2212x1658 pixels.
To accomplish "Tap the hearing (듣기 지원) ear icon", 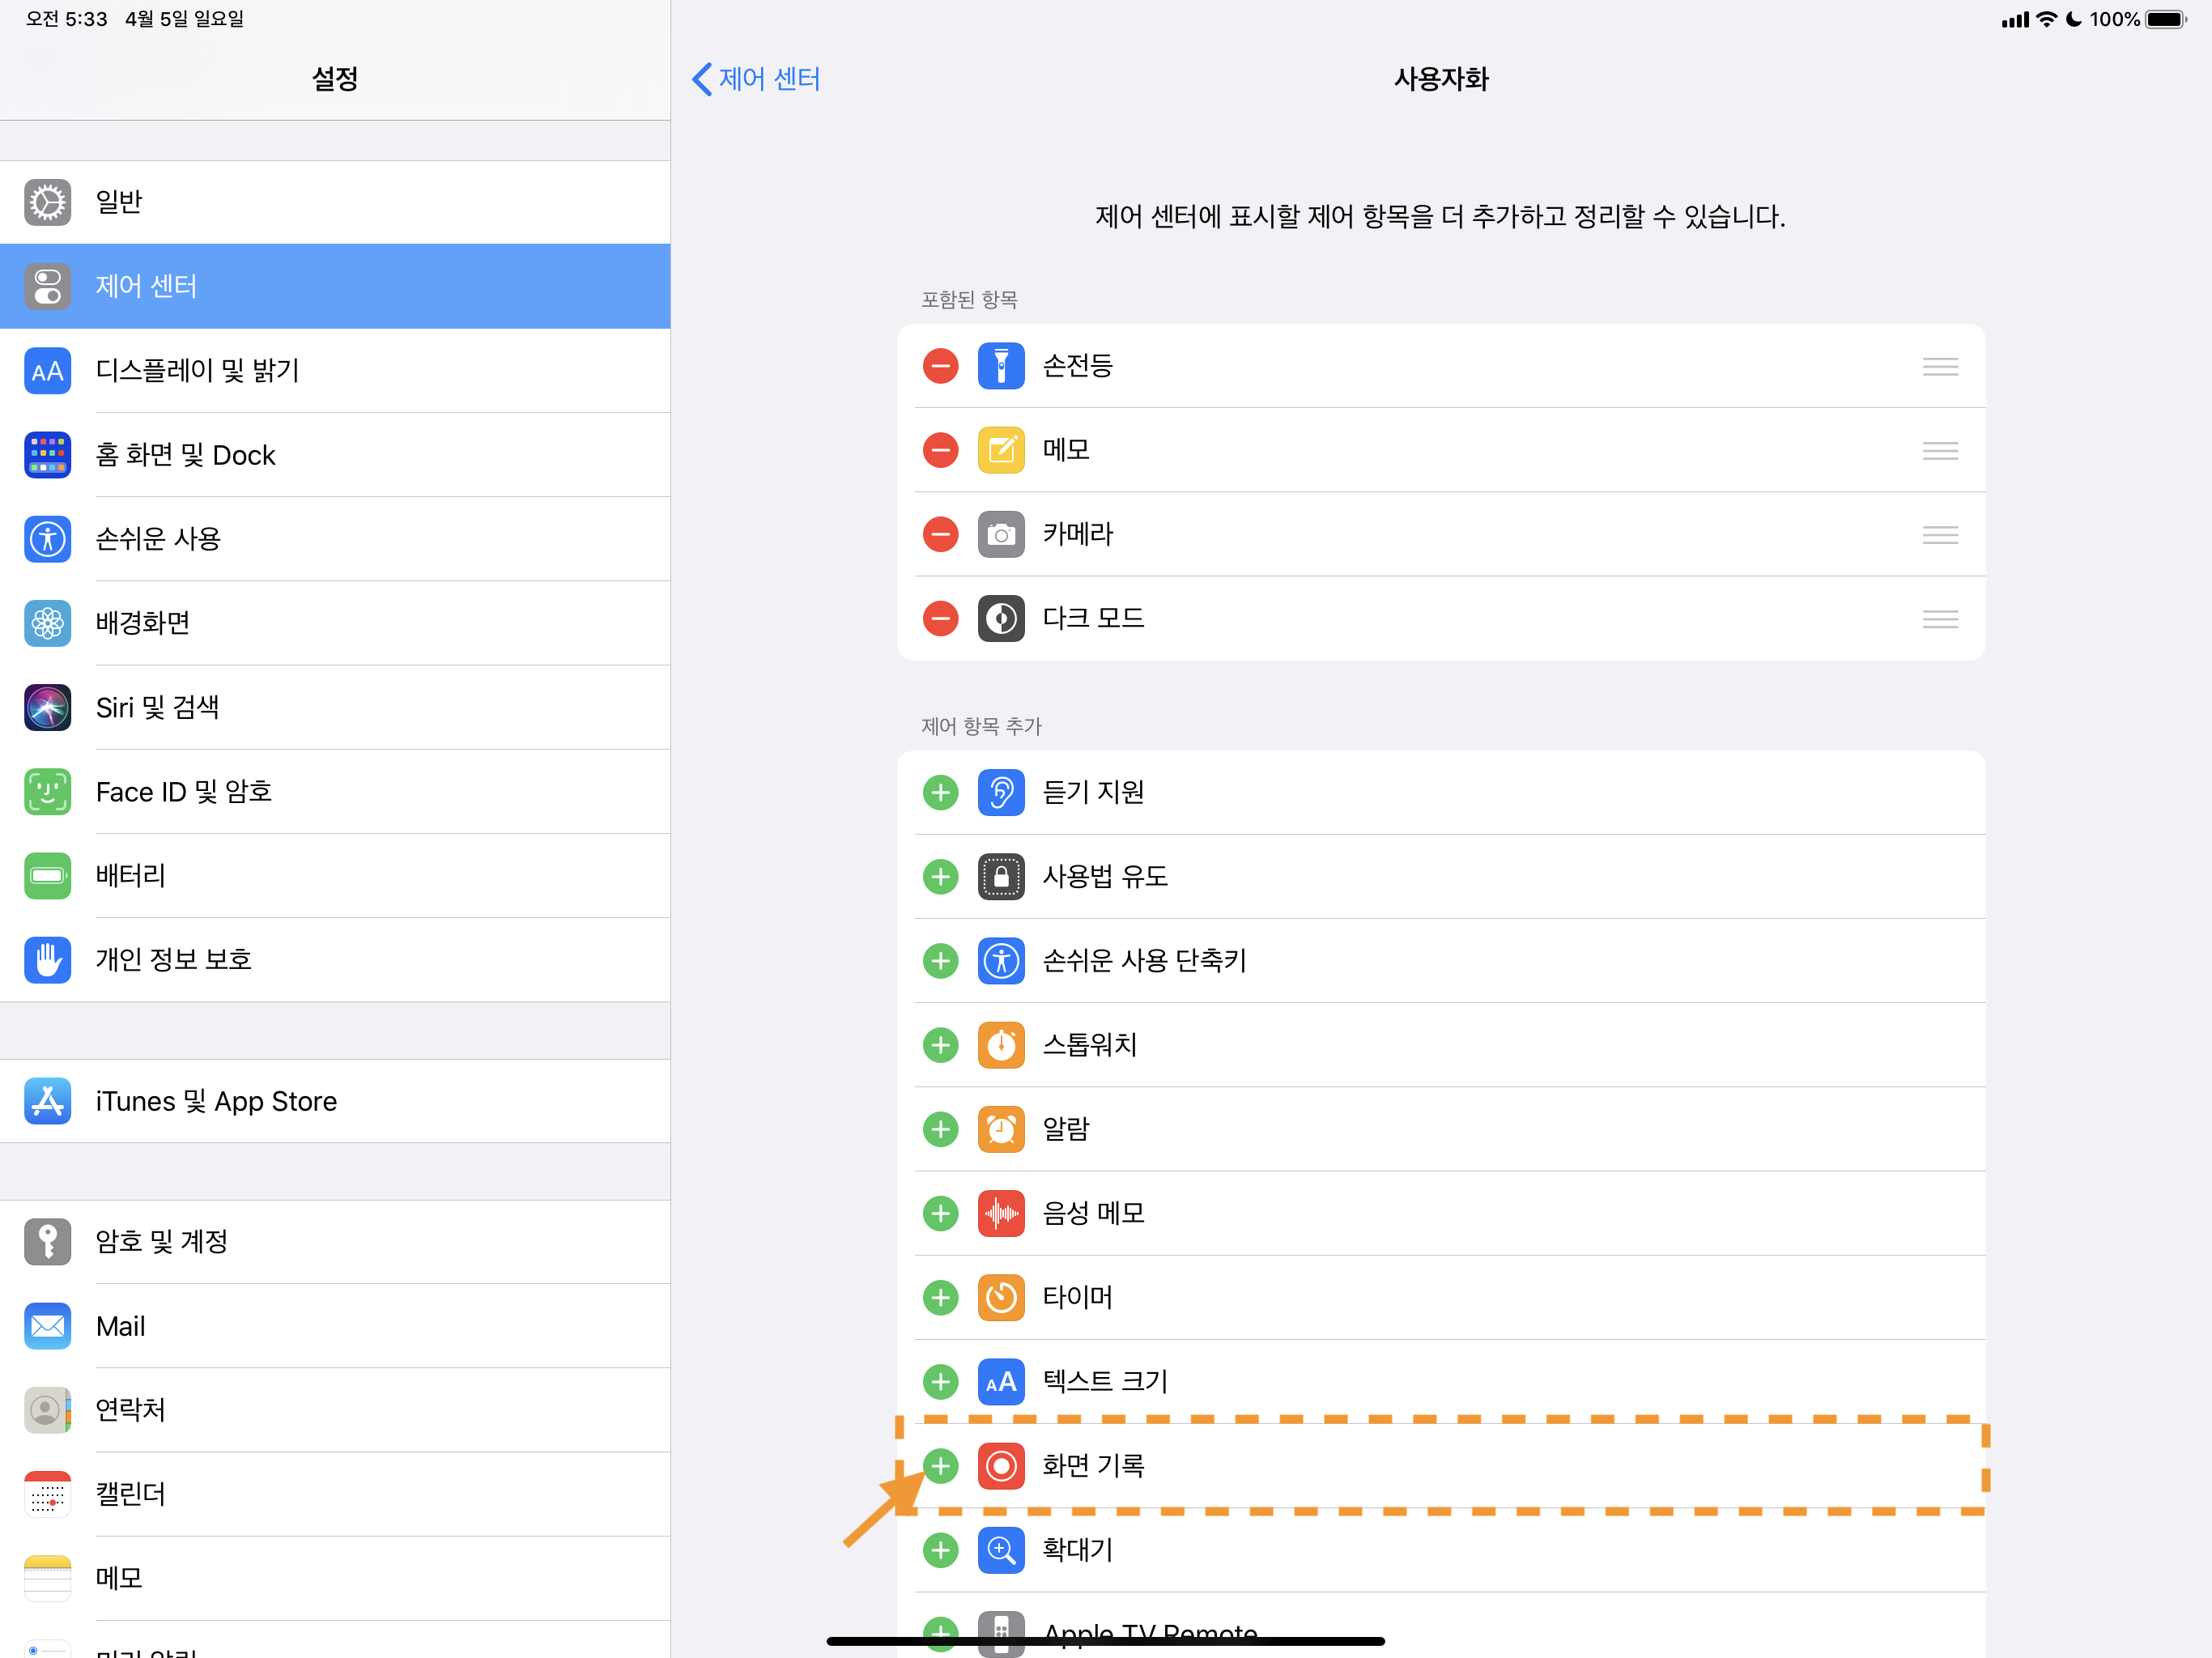I will [x=1000, y=793].
